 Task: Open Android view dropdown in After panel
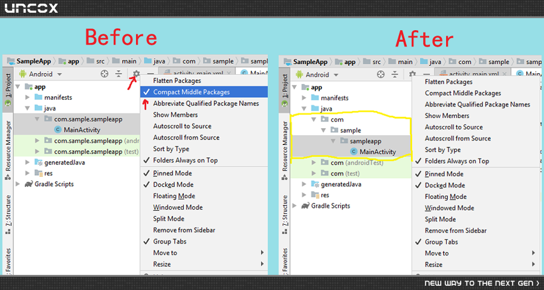coord(317,74)
